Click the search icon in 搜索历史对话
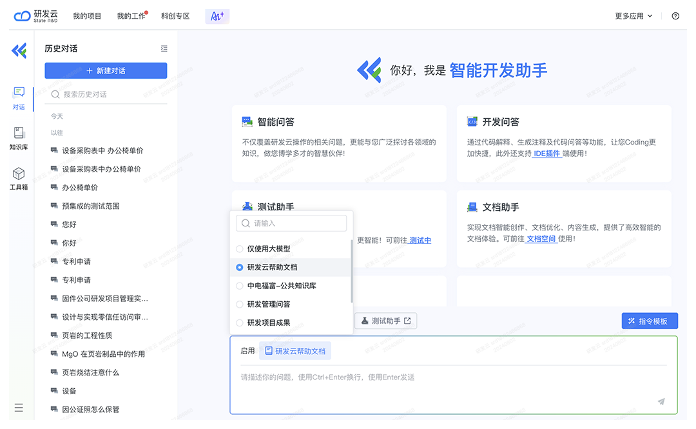 pyautogui.click(x=55, y=94)
